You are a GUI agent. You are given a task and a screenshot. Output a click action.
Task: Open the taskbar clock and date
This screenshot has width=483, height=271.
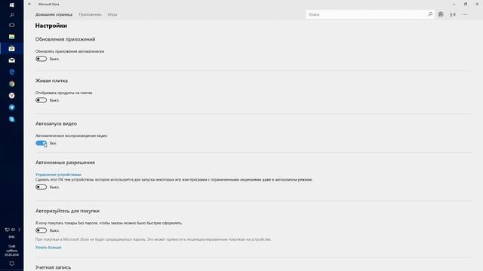pos(12,251)
